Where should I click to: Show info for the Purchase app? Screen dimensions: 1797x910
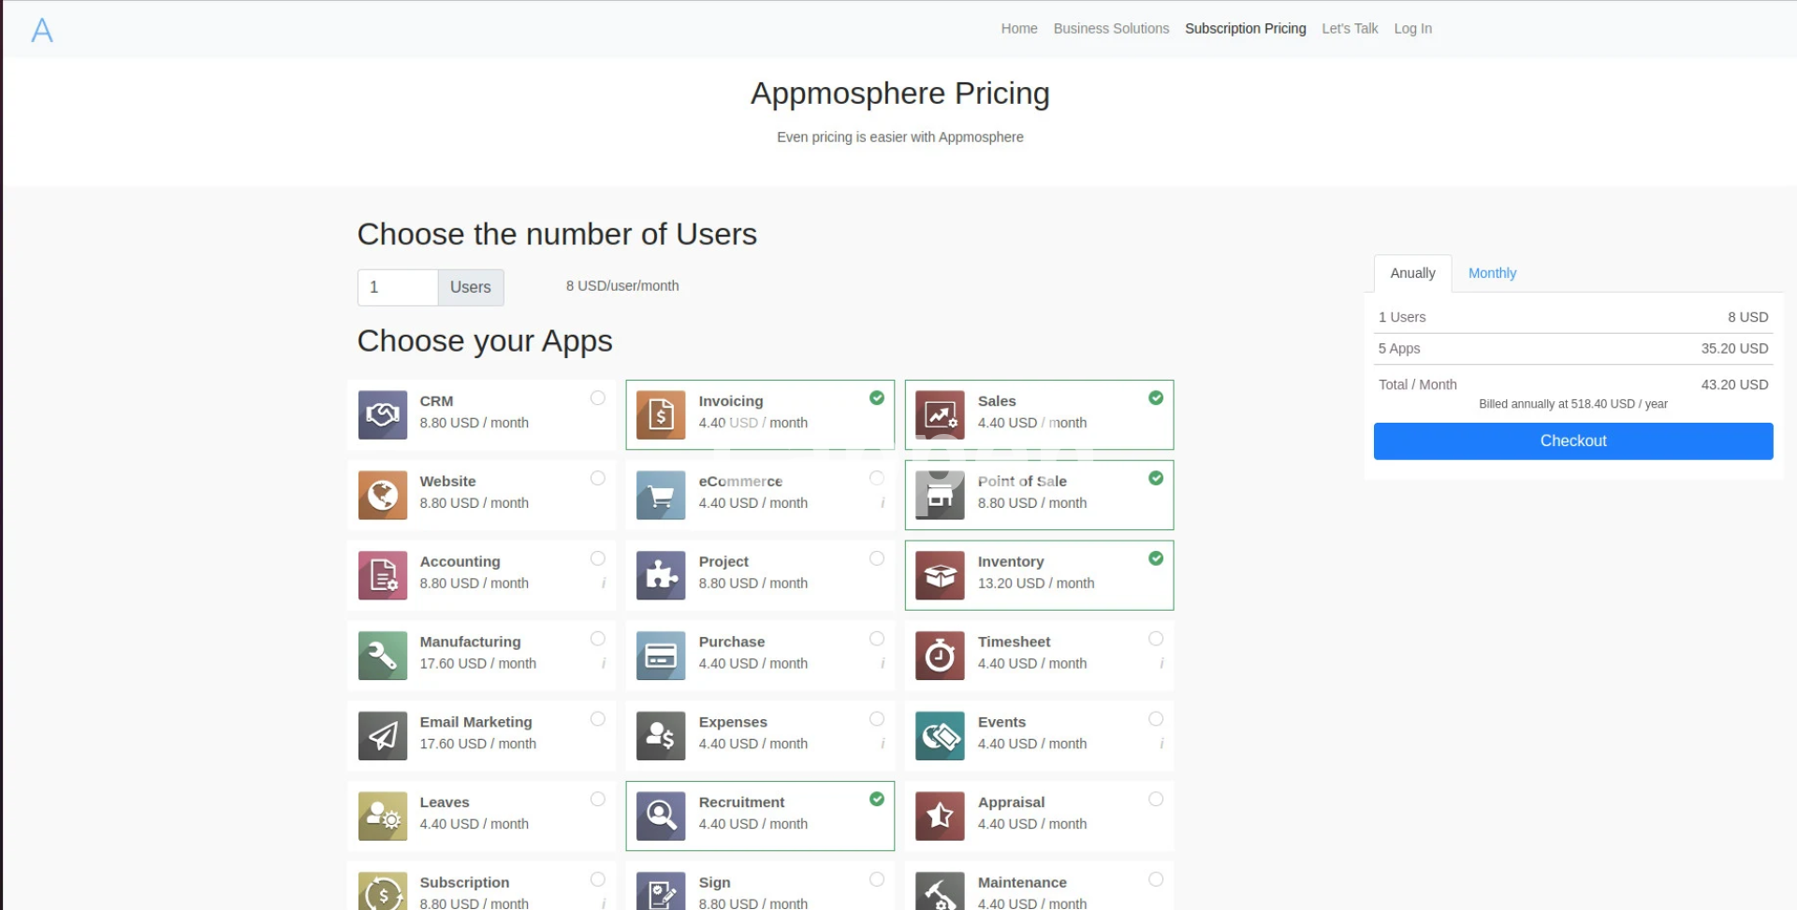[x=883, y=664]
